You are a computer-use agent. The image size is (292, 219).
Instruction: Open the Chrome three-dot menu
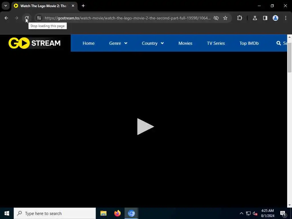point(286,18)
